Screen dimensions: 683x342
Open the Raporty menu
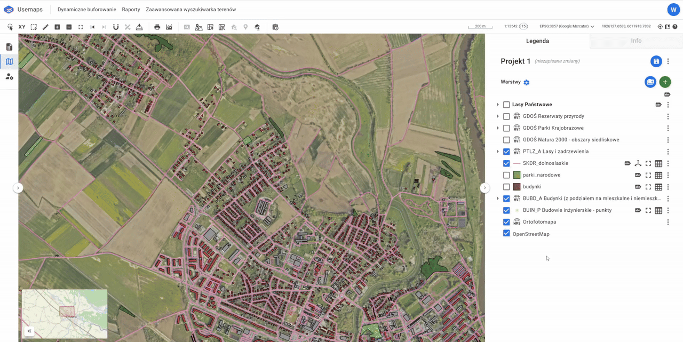pos(131,10)
